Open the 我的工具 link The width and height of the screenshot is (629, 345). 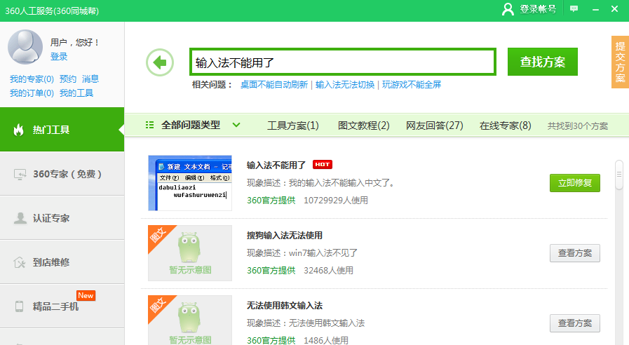pyautogui.click(x=76, y=93)
